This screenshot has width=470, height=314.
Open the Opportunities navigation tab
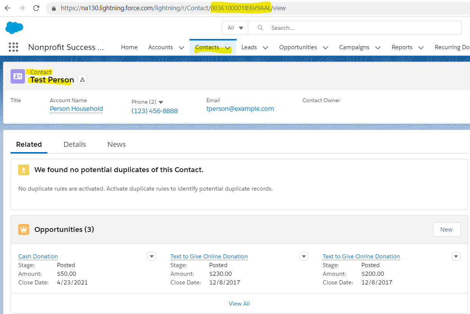(298, 47)
